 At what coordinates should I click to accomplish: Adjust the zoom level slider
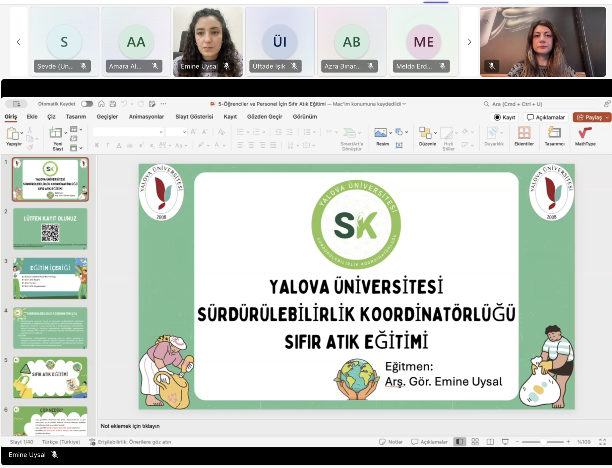tap(543, 442)
